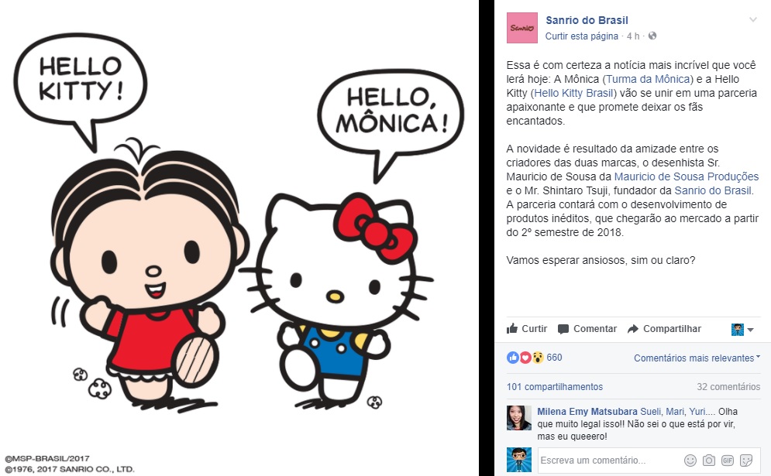Open the emoji picker in comment box
The height and width of the screenshot is (476, 771).
[690, 461]
